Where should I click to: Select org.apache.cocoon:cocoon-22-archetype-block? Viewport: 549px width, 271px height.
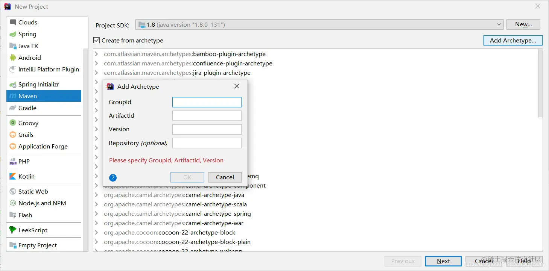tap(170, 232)
